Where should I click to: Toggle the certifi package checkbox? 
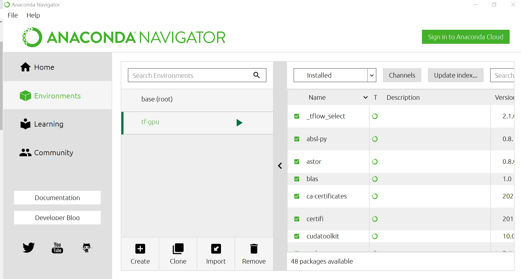click(297, 219)
